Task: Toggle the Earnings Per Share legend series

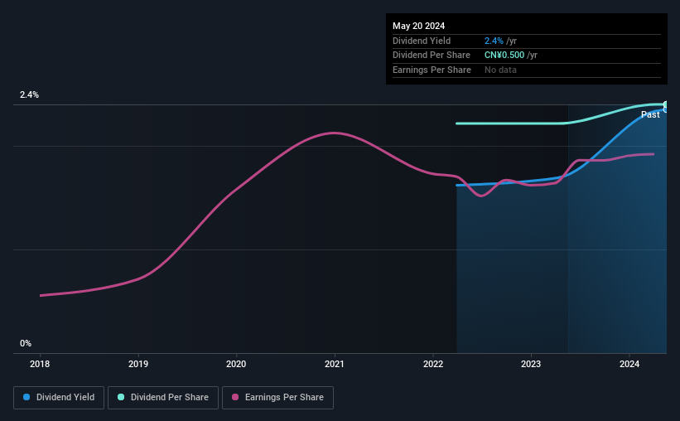Action: pyautogui.click(x=277, y=398)
